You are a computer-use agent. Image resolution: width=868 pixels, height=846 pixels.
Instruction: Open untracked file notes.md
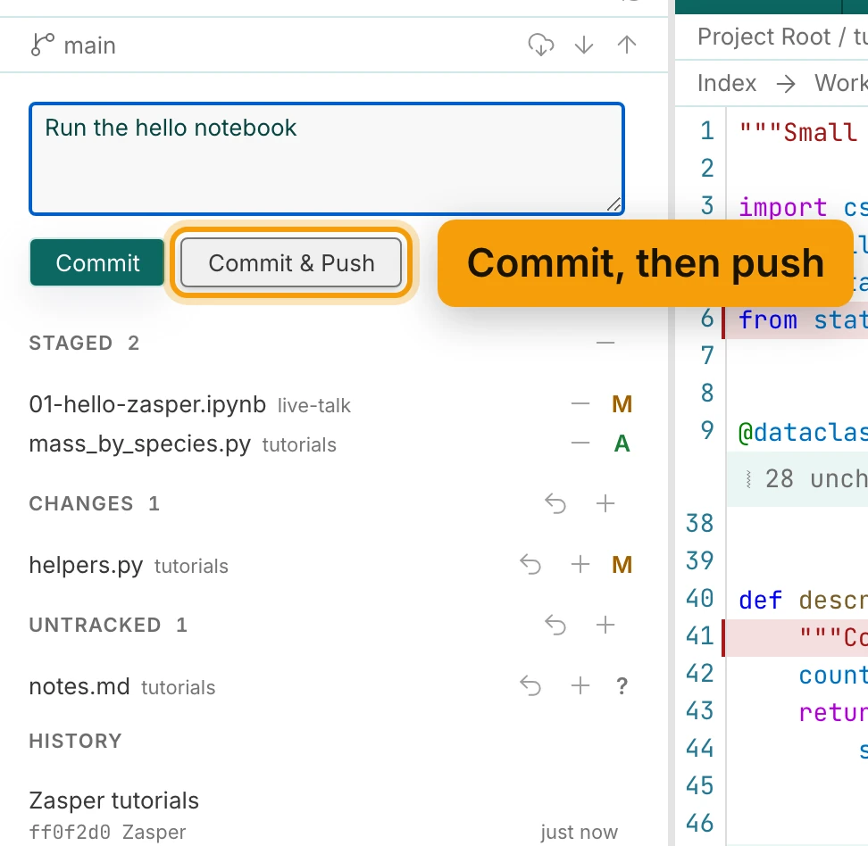point(79,686)
